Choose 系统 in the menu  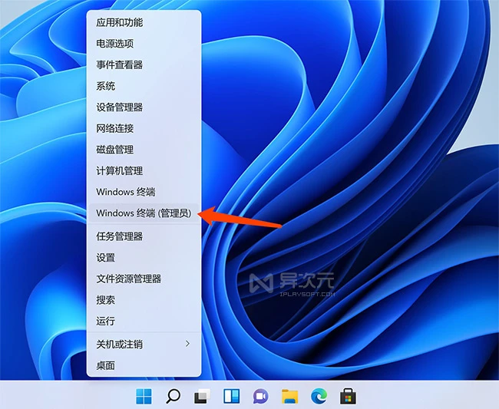pyautogui.click(x=144, y=86)
